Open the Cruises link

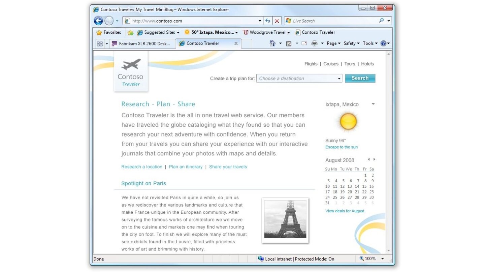coord(331,64)
